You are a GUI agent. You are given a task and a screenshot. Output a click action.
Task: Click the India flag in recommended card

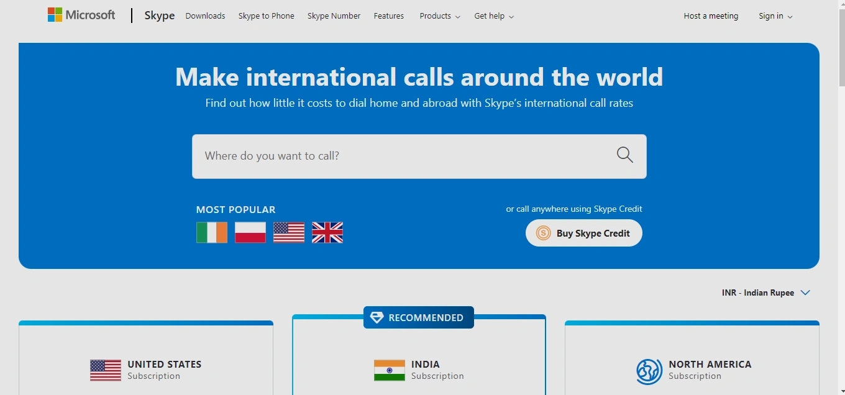click(x=390, y=370)
